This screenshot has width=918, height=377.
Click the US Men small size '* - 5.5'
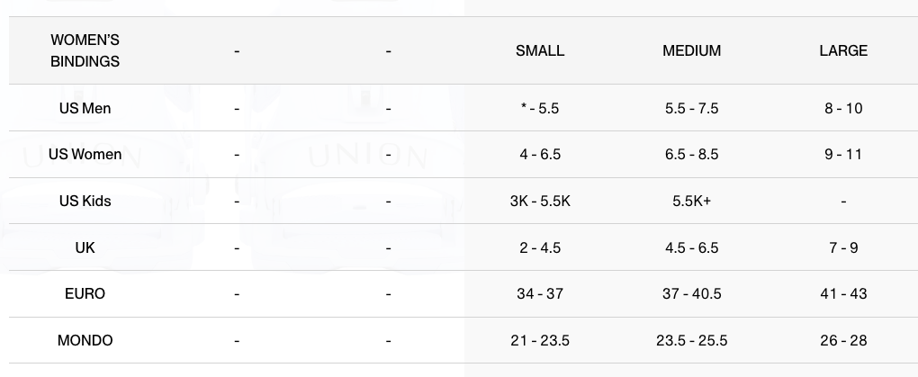point(540,108)
